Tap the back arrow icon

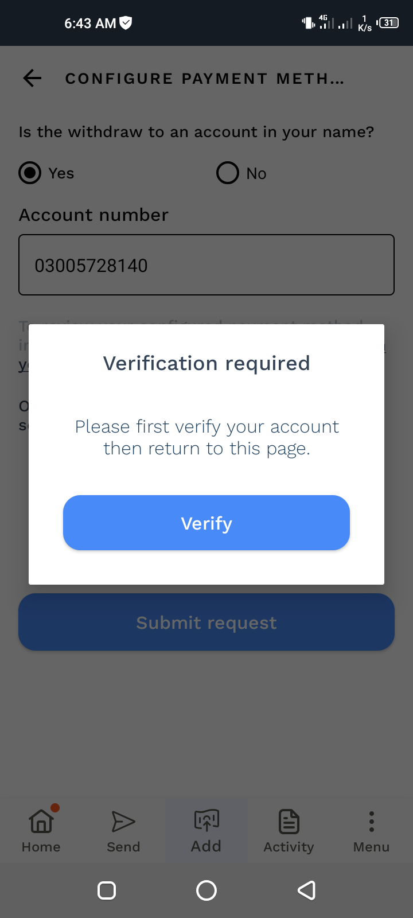(x=33, y=78)
